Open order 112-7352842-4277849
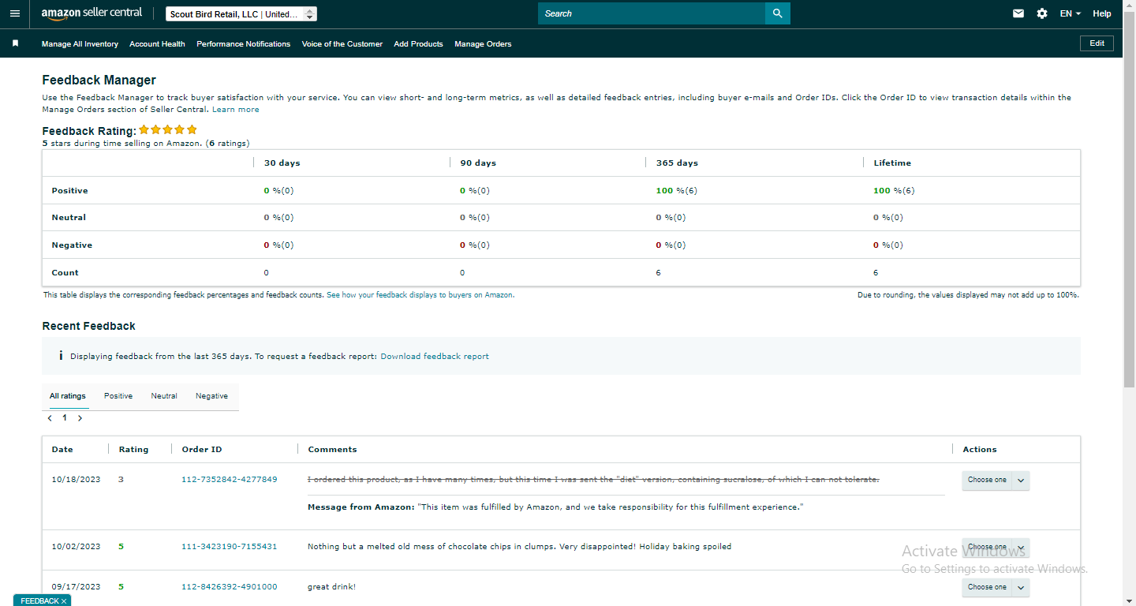Image resolution: width=1136 pixels, height=606 pixels. click(x=230, y=480)
